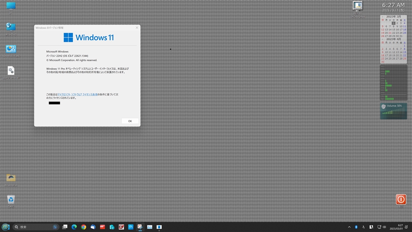Switch to the winver window taskbar button

tap(159, 227)
